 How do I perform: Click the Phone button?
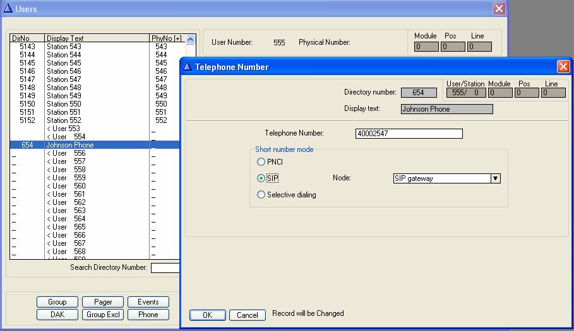pos(148,315)
